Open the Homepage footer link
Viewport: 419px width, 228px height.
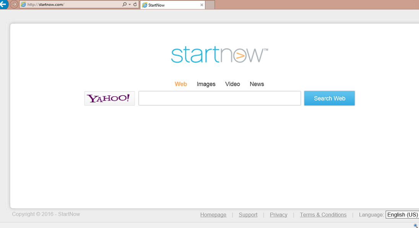click(213, 215)
